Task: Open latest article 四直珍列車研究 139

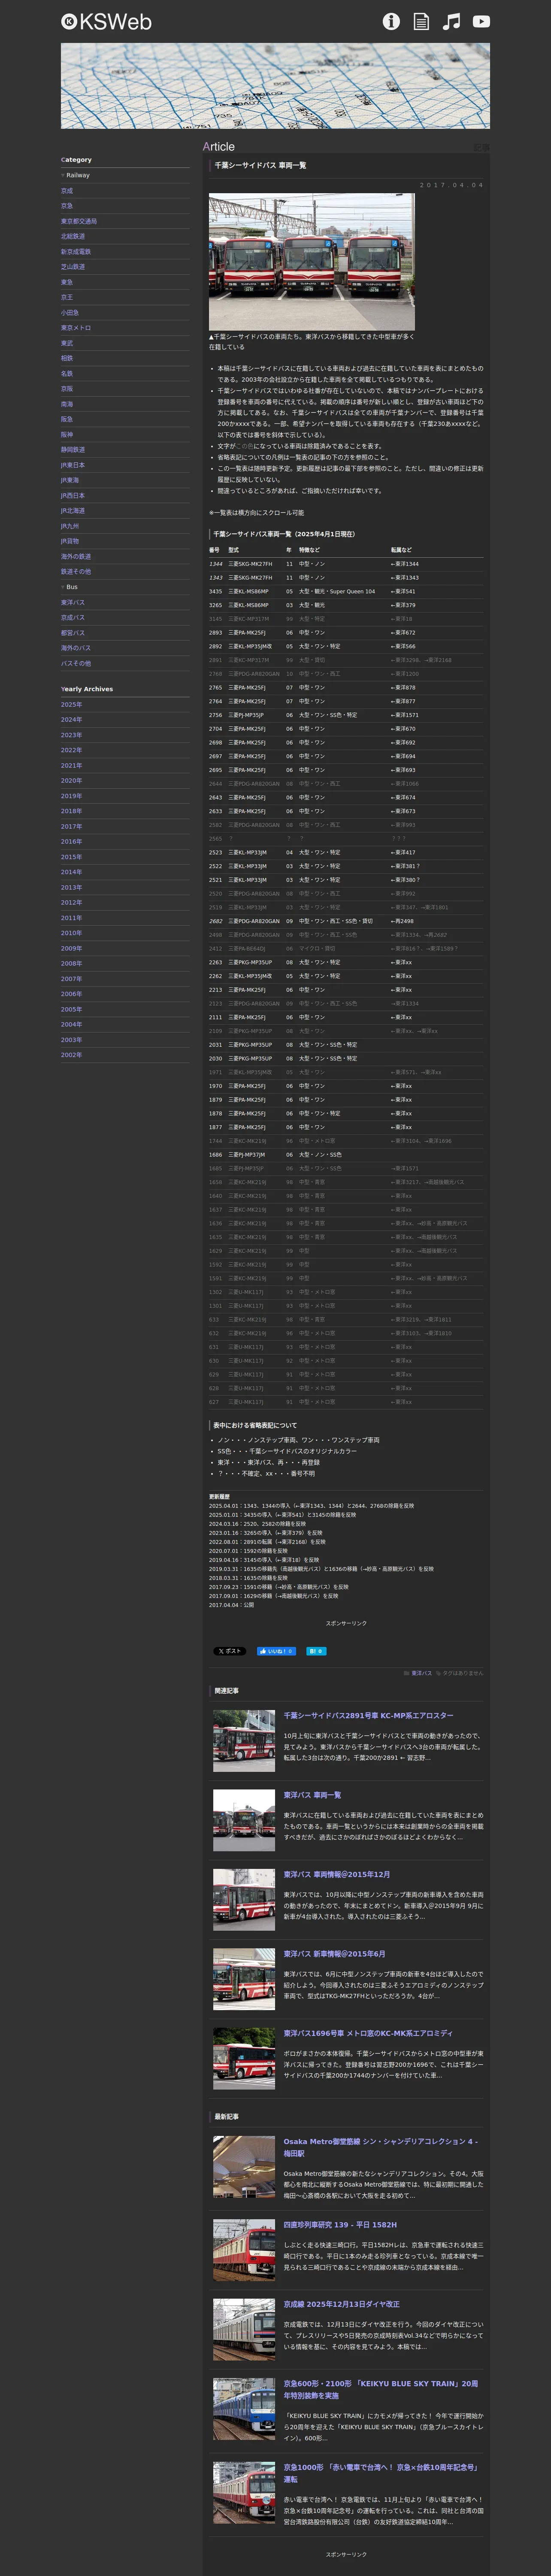Action: tap(340, 2225)
